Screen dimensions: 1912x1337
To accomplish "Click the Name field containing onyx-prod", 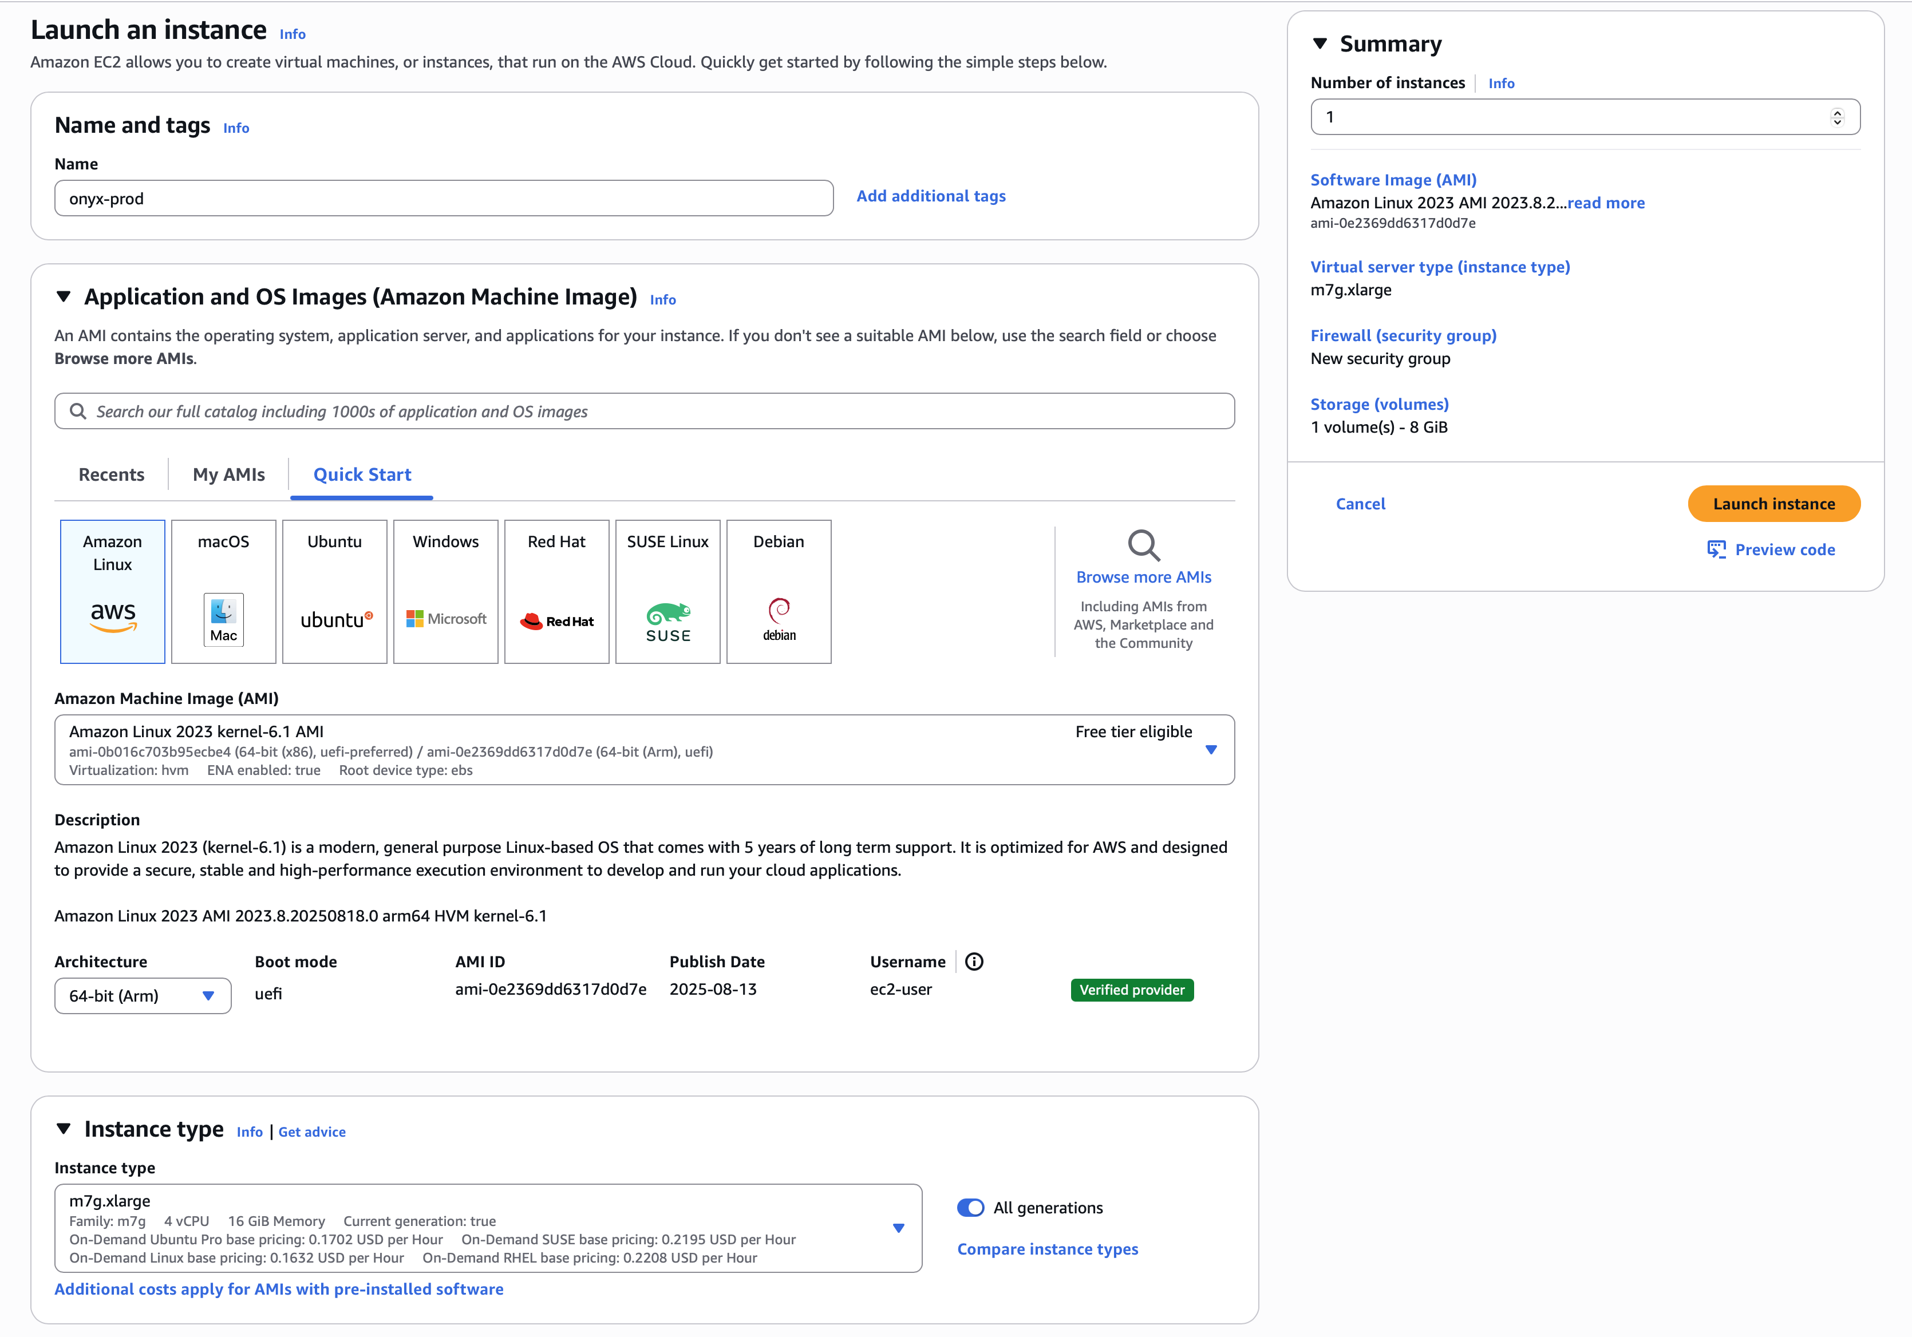I will (x=443, y=198).
